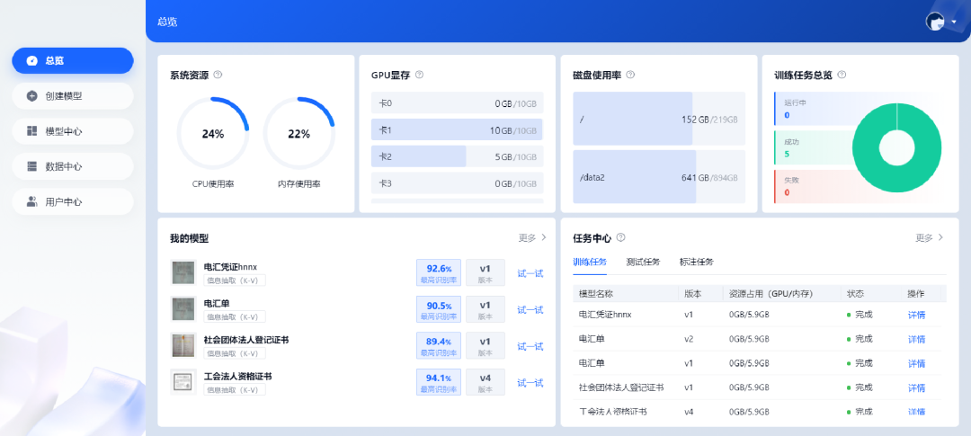Screen dimensions: 971x436
Task: Click 试一试 for the 电汇单 model
Action: [530, 309]
